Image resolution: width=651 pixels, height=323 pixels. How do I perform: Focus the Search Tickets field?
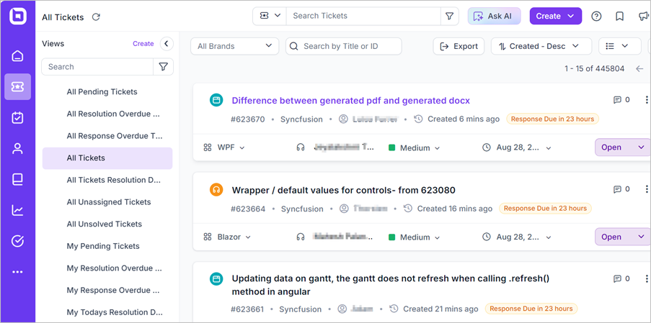(x=363, y=16)
